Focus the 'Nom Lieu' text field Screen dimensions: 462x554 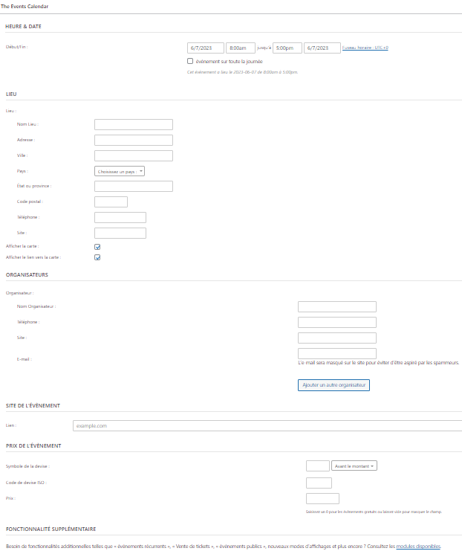tap(134, 125)
